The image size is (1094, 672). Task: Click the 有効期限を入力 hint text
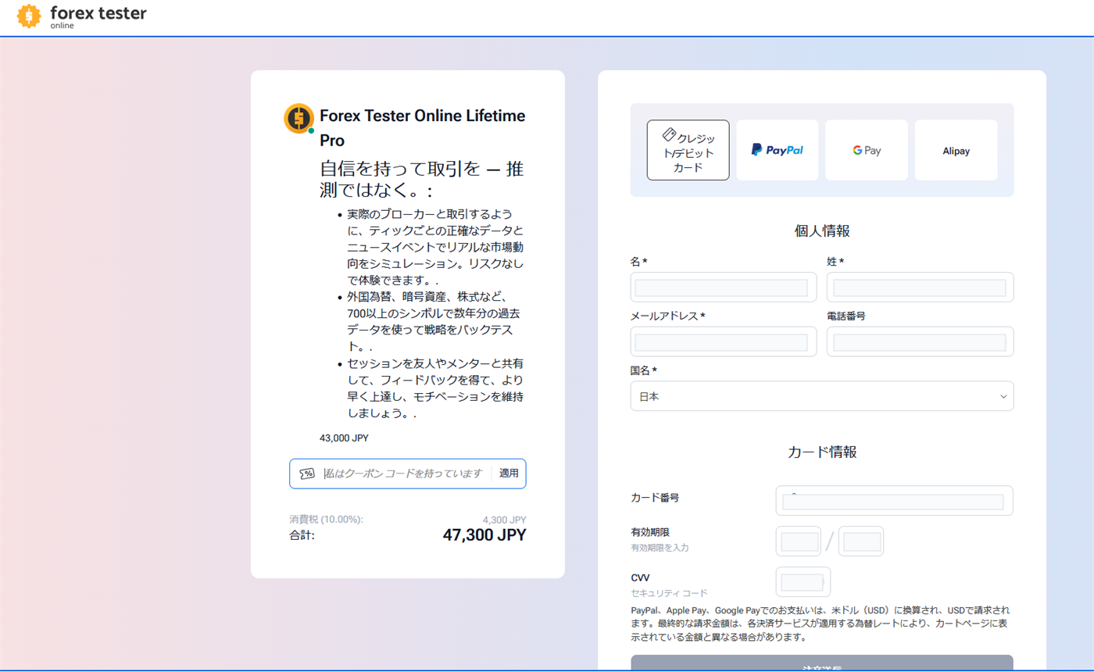pos(660,548)
